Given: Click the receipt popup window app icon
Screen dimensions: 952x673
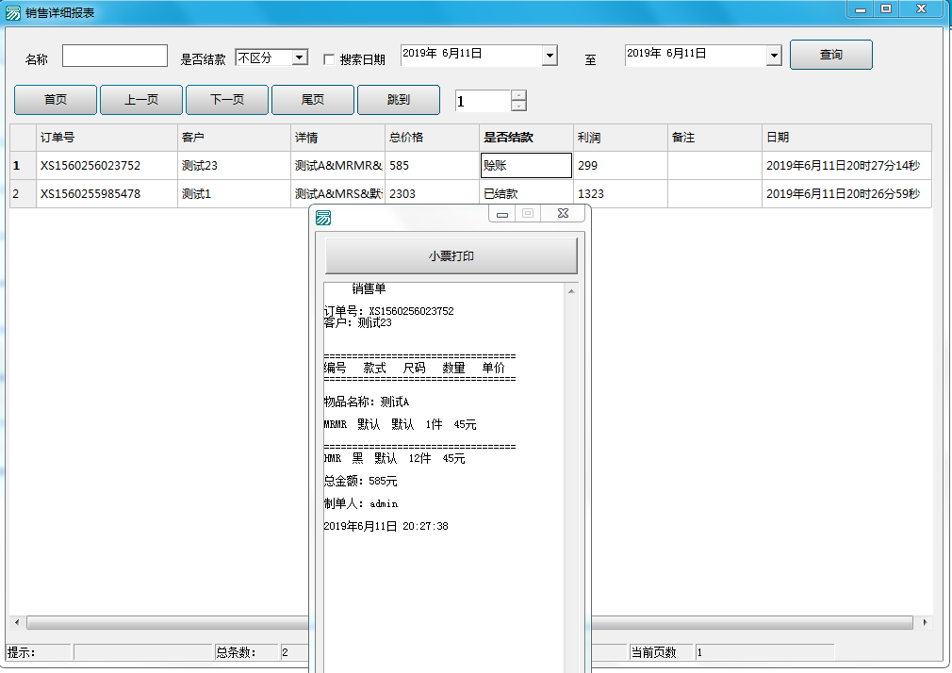Looking at the screenshot, I should (x=323, y=218).
